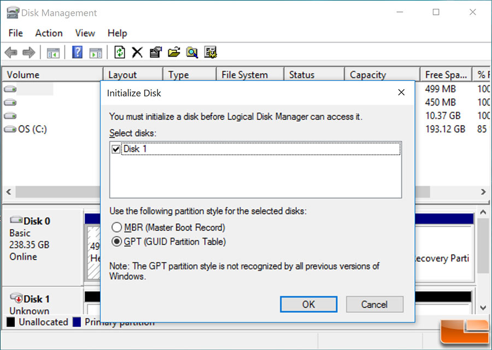Sort by the File System column header
The height and width of the screenshot is (350, 492).
tap(250, 75)
